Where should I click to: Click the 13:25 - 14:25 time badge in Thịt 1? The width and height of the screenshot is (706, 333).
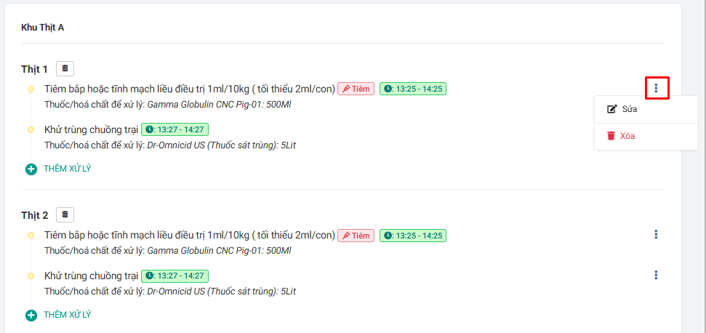pyautogui.click(x=413, y=89)
